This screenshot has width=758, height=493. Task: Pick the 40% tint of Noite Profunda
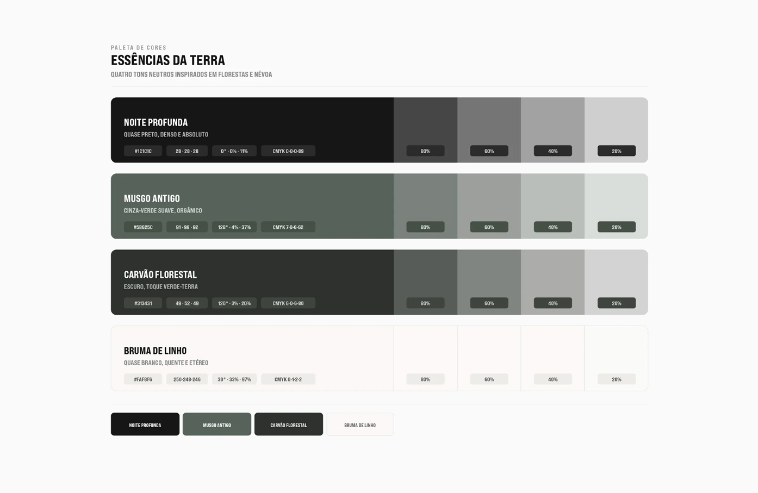coord(552,130)
